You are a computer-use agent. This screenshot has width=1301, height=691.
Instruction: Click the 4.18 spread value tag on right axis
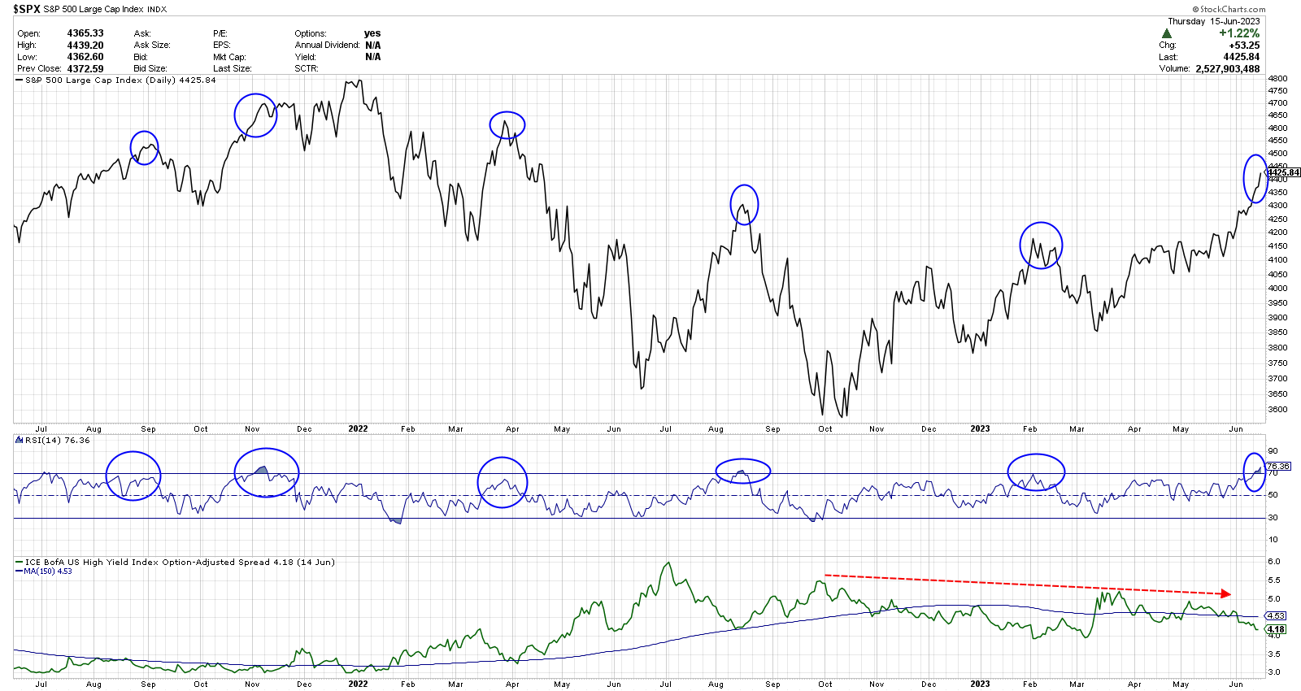pyautogui.click(x=1277, y=629)
